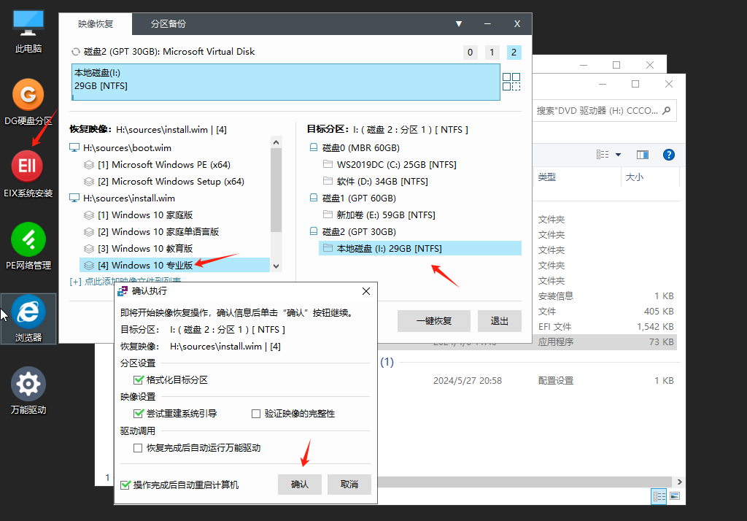Toggle 尝试重建系统引导 checkbox
Image resolution: width=747 pixels, height=521 pixels.
[x=138, y=413]
